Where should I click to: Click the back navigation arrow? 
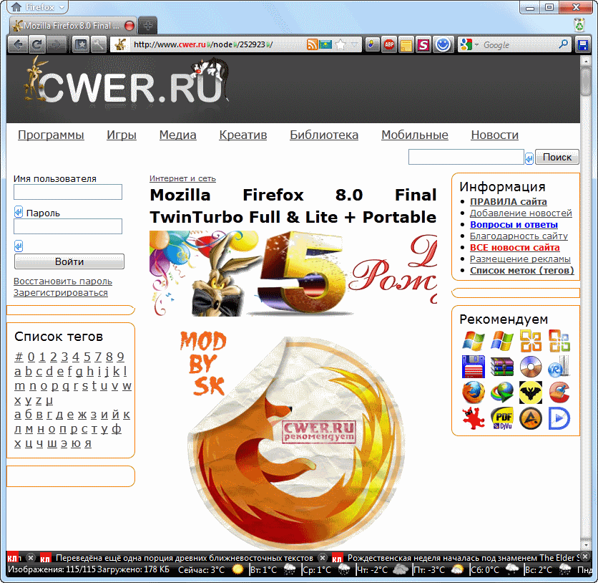(16, 44)
